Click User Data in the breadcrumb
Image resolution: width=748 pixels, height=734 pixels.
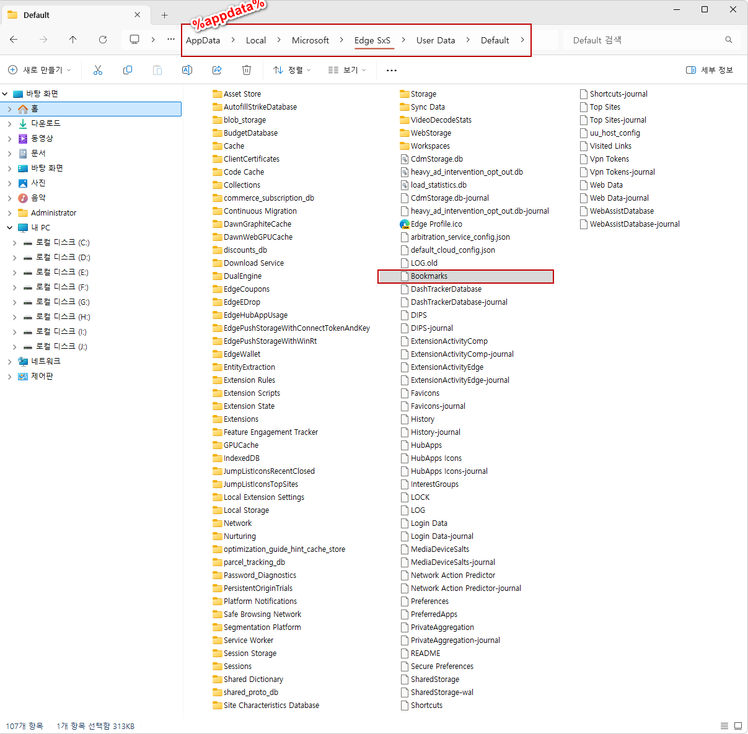click(x=436, y=40)
